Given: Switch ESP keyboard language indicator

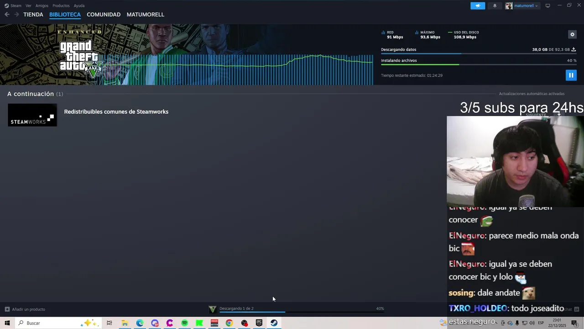Looking at the screenshot, I should (x=541, y=323).
